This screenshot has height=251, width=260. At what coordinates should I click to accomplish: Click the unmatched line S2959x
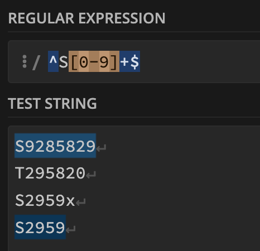[x=45, y=200]
